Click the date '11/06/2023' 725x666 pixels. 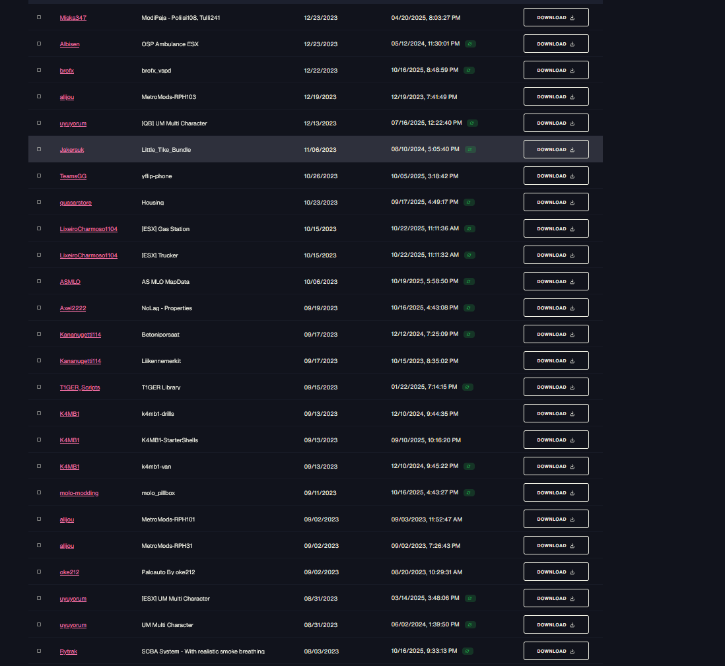pos(320,150)
